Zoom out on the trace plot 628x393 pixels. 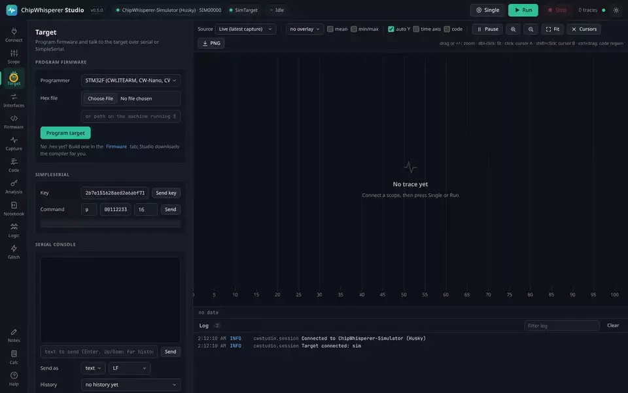tap(531, 29)
